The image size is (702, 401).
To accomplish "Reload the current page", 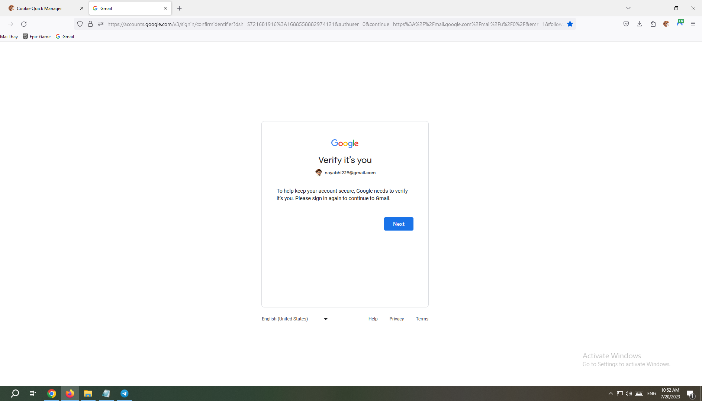I will [24, 24].
